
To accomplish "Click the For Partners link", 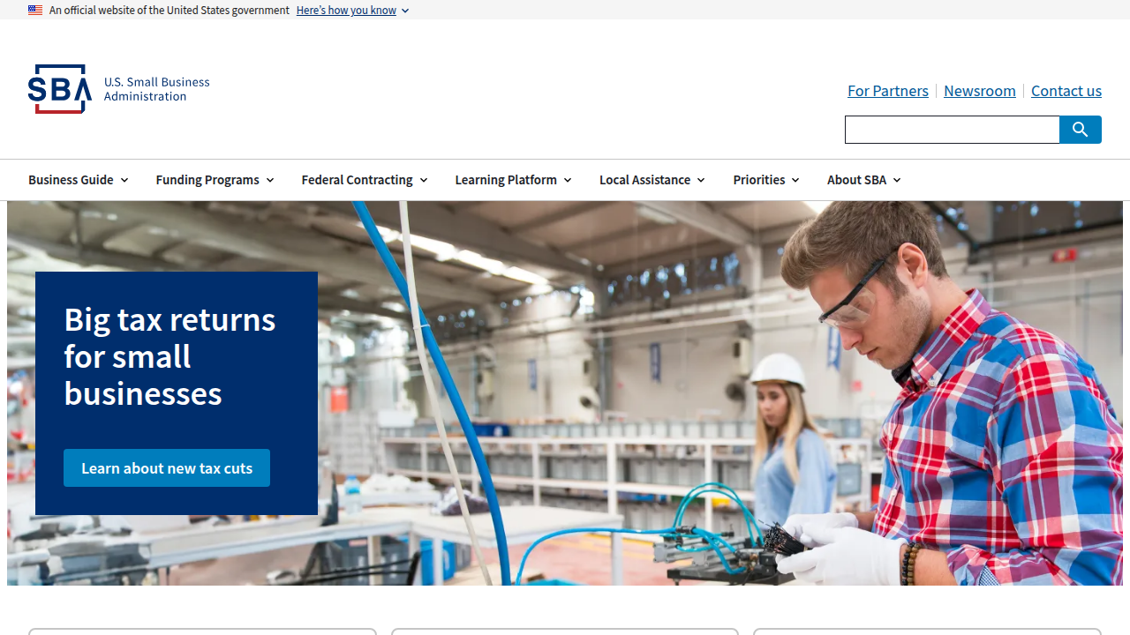I will click(888, 91).
